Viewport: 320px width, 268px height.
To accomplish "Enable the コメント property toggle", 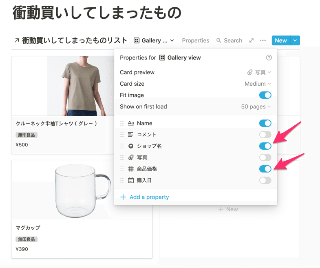I will [265, 135].
